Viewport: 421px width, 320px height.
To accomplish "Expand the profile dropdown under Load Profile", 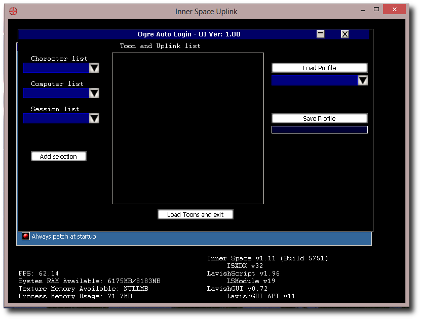I will coord(362,80).
